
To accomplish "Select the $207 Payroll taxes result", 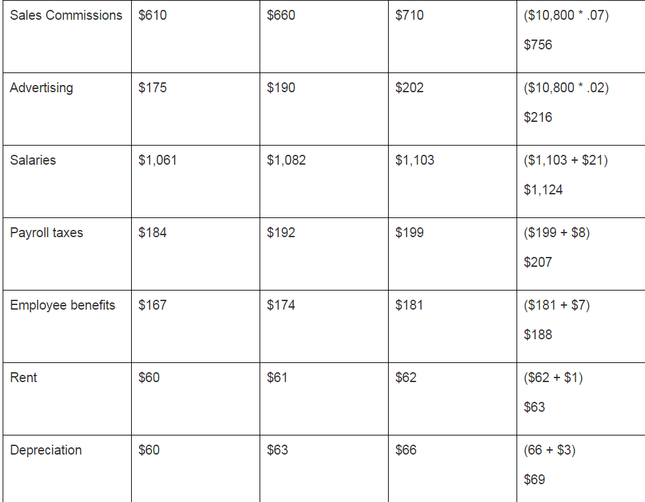I will click(538, 262).
